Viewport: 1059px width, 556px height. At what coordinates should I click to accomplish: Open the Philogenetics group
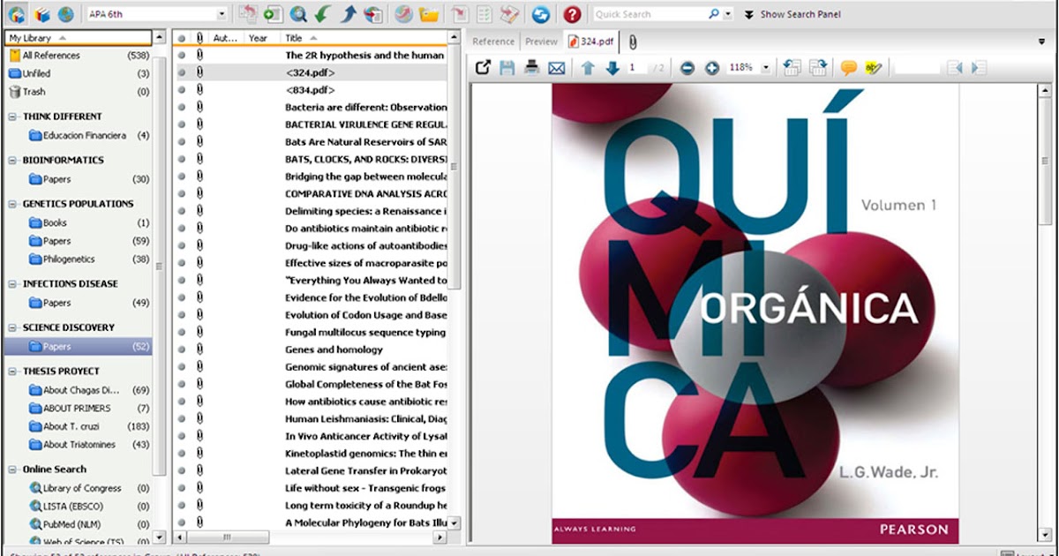pyautogui.click(x=69, y=259)
